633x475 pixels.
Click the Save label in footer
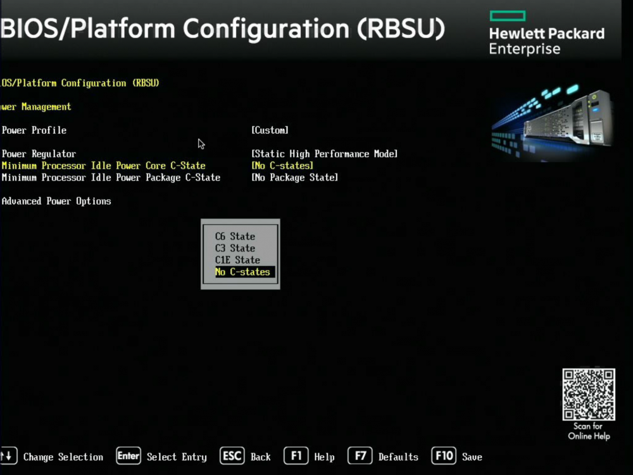point(472,457)
